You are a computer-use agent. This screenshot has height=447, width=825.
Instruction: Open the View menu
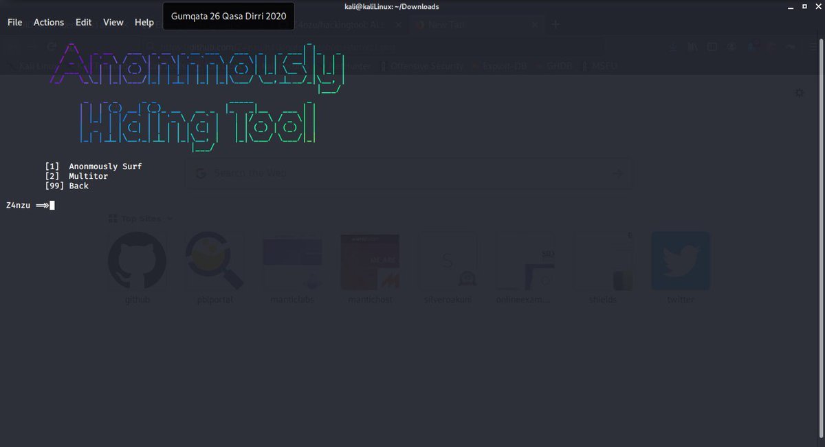tap(113, 22)
